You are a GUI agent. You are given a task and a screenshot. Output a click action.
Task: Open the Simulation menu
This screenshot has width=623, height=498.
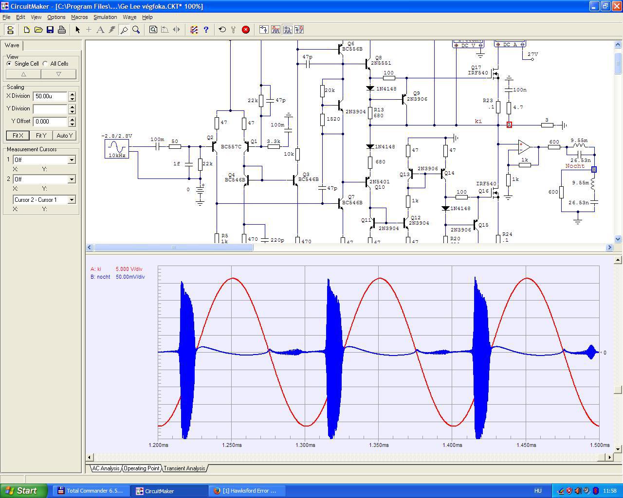tap(105, 17)
